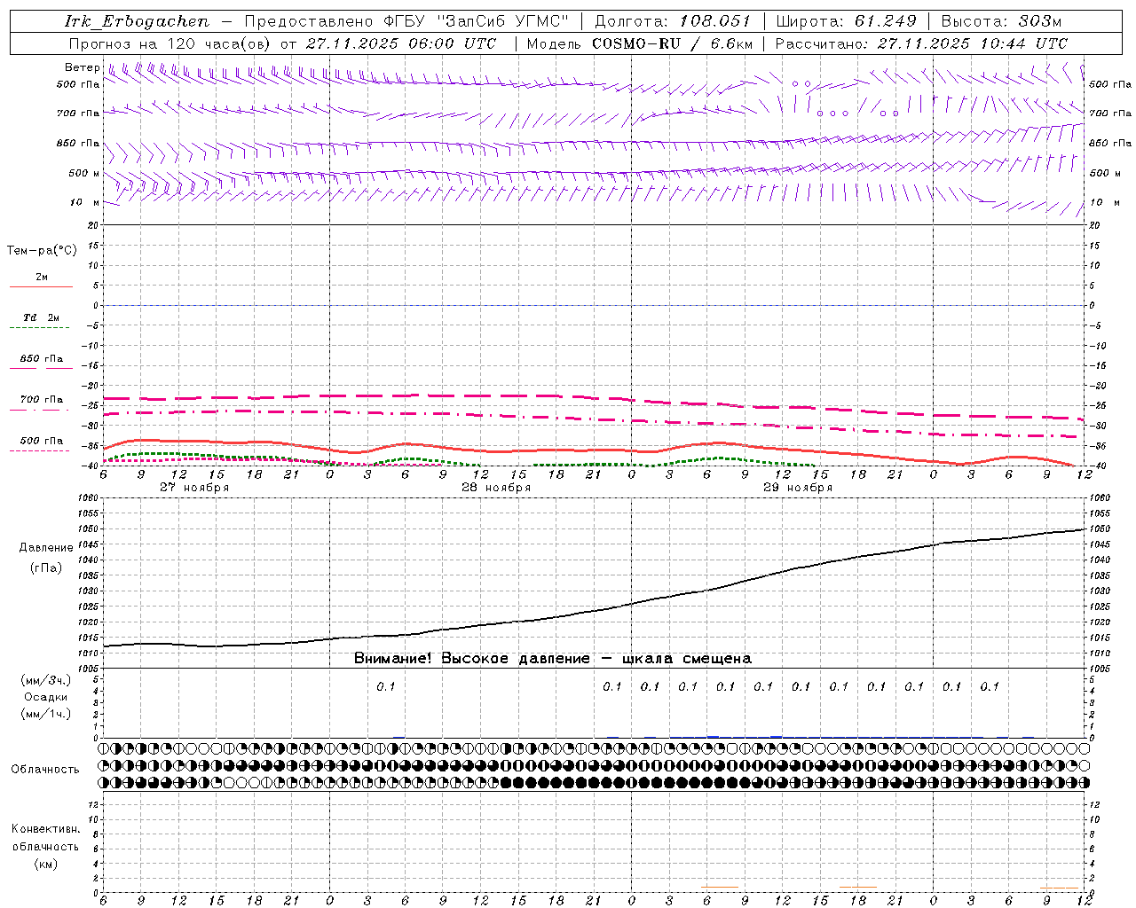This screenshot has width=1136, height=908.
Task: Click the Облачность cloud cover label
Action: coord(45,770)
